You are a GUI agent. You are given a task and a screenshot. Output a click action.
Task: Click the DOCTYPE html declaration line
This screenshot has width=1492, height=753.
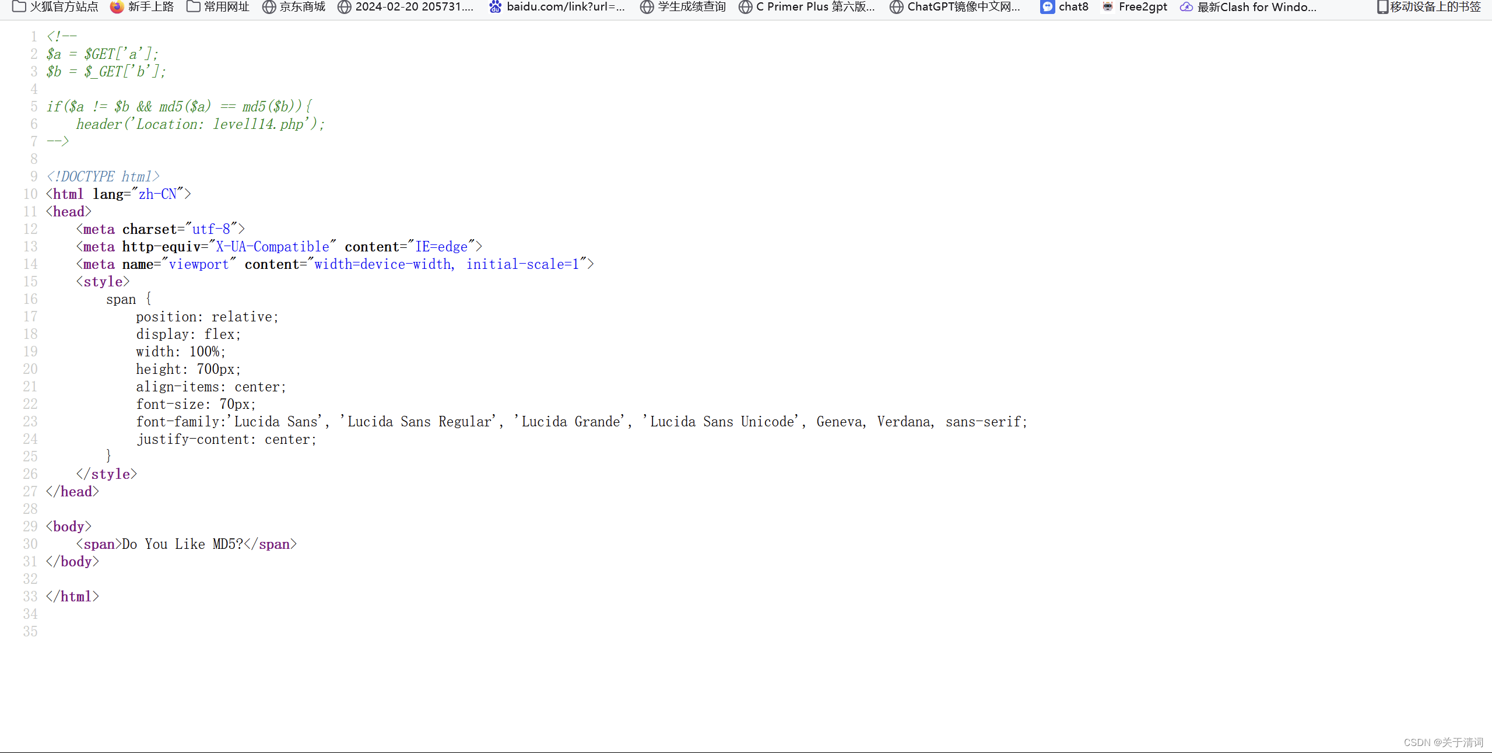coord(103,177)
